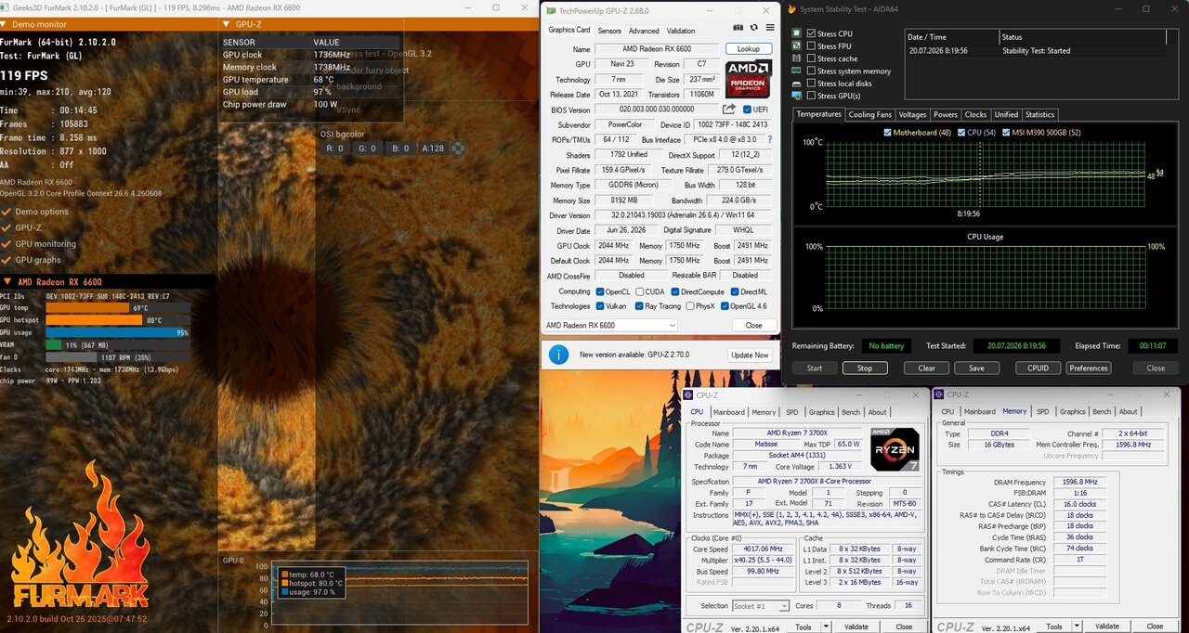Enable the Stress GPU(s) checkbox
Viewport: 1189px width, 633px height.
(812, 96)
